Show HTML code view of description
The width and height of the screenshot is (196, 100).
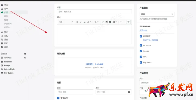(128, 22)
